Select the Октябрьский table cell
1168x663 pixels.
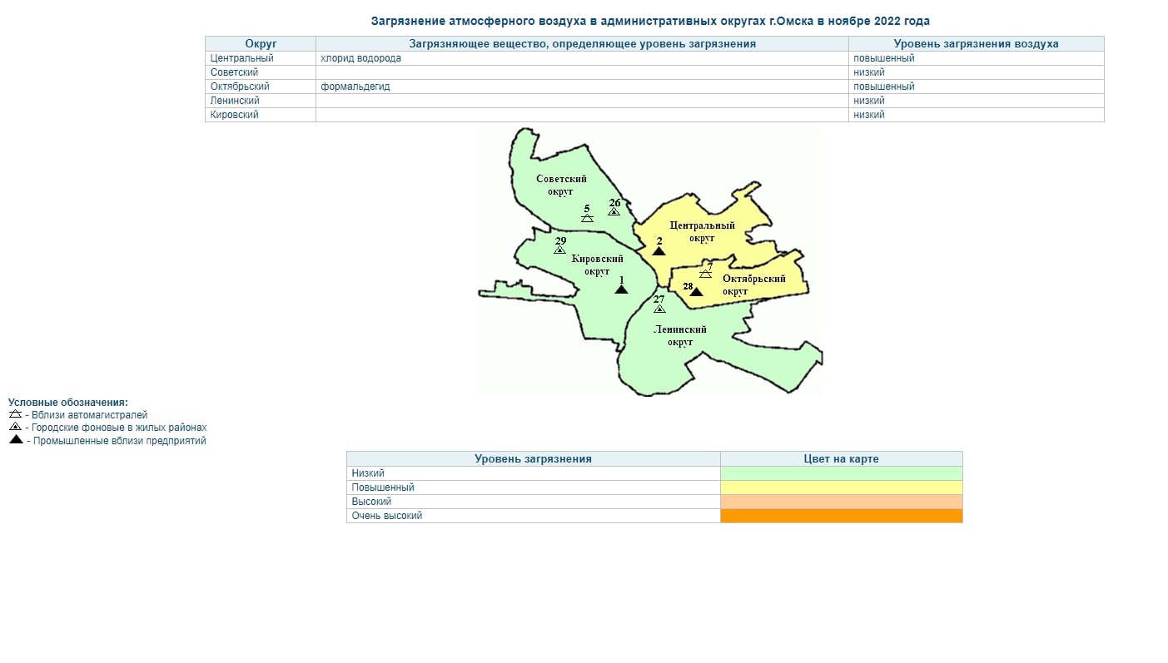click(x=261, y=87)
